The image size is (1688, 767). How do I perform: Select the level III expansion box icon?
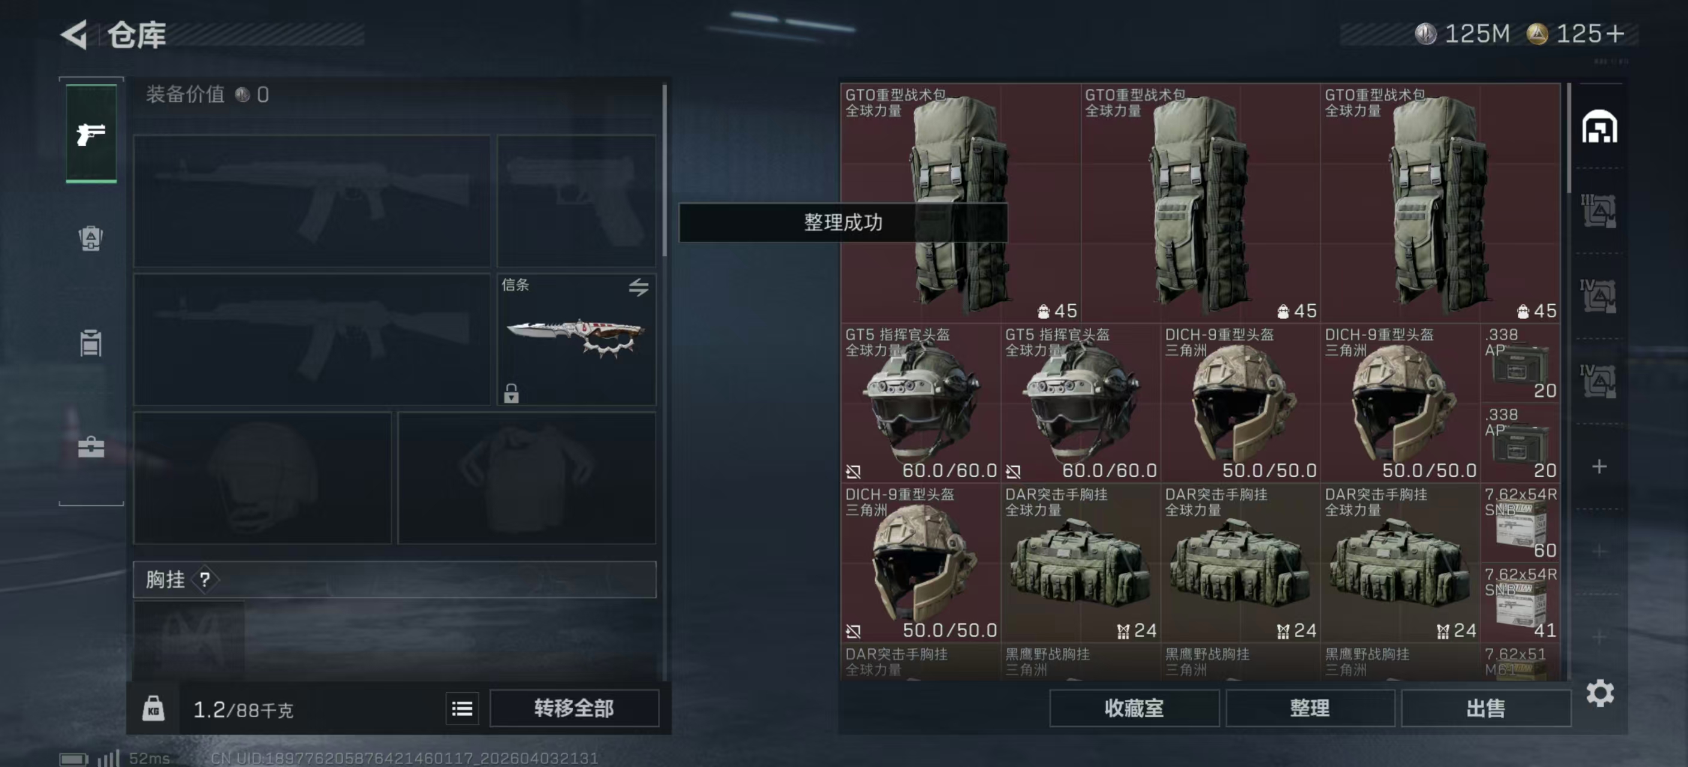pyautogui.click(x=1598, y=211)
